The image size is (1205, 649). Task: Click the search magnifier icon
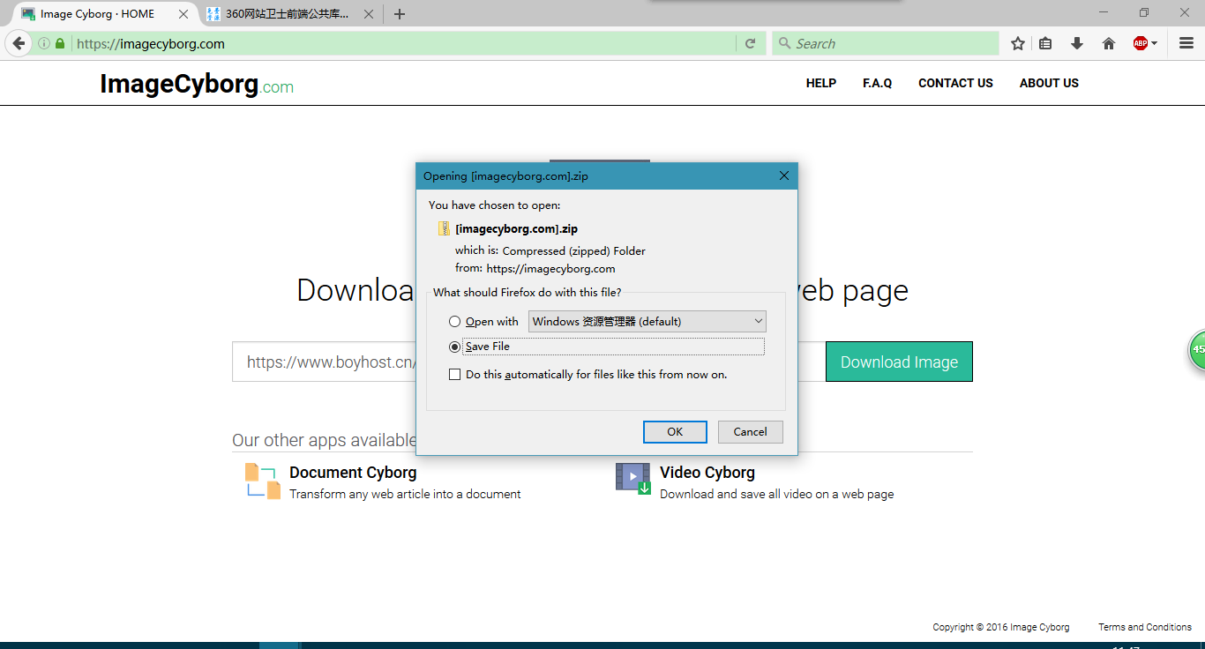click(784, 43)
